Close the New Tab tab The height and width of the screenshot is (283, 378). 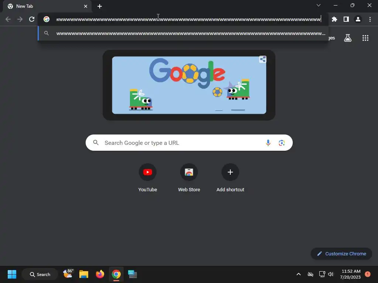pos(86,6)
